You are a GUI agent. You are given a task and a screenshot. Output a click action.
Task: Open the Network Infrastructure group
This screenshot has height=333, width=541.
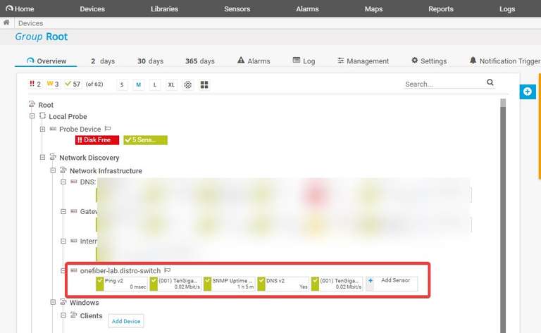point(106,170)
